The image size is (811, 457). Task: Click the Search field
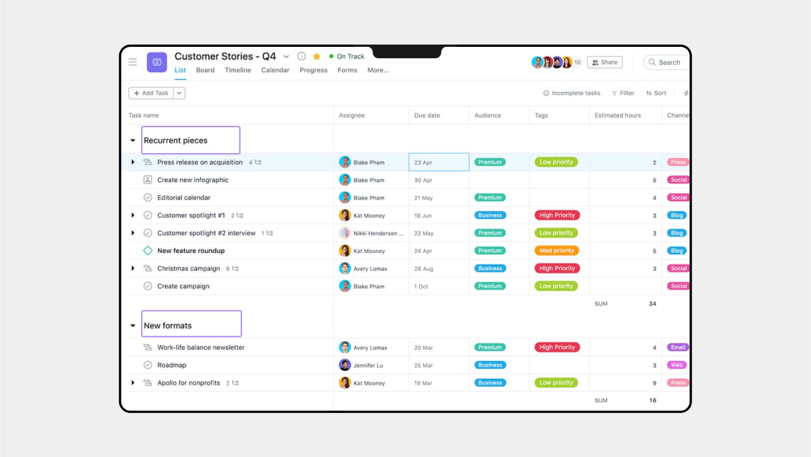tap(668, 62)
